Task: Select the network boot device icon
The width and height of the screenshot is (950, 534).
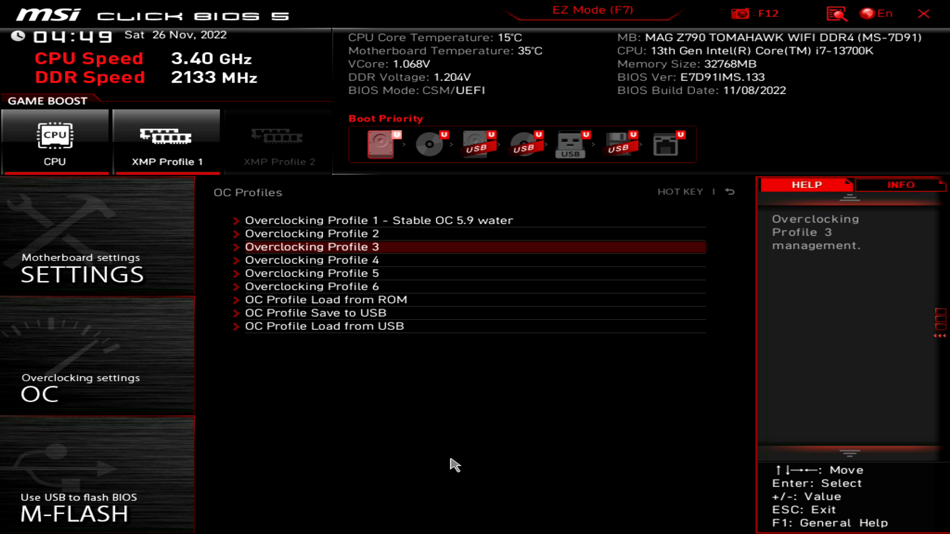Action: pyautogui.click(x=666, y=144)
